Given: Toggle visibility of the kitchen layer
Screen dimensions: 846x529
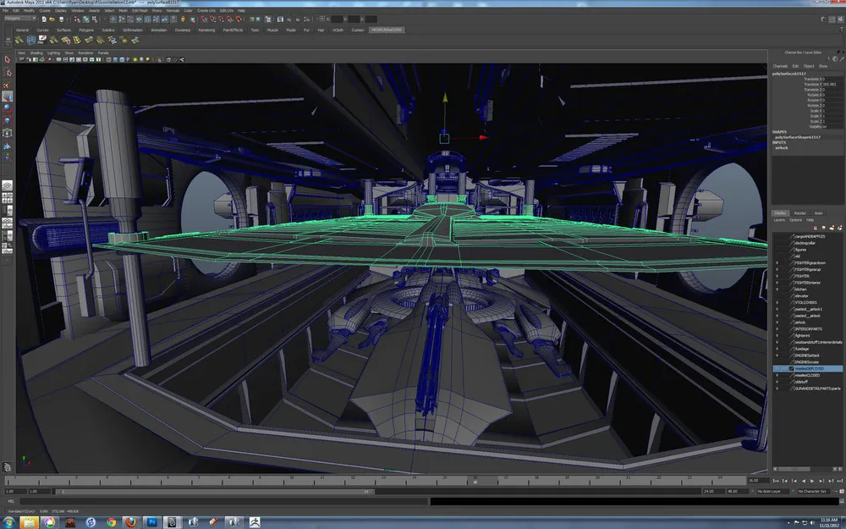Looking at the screenshot, I should coord(777,289).
